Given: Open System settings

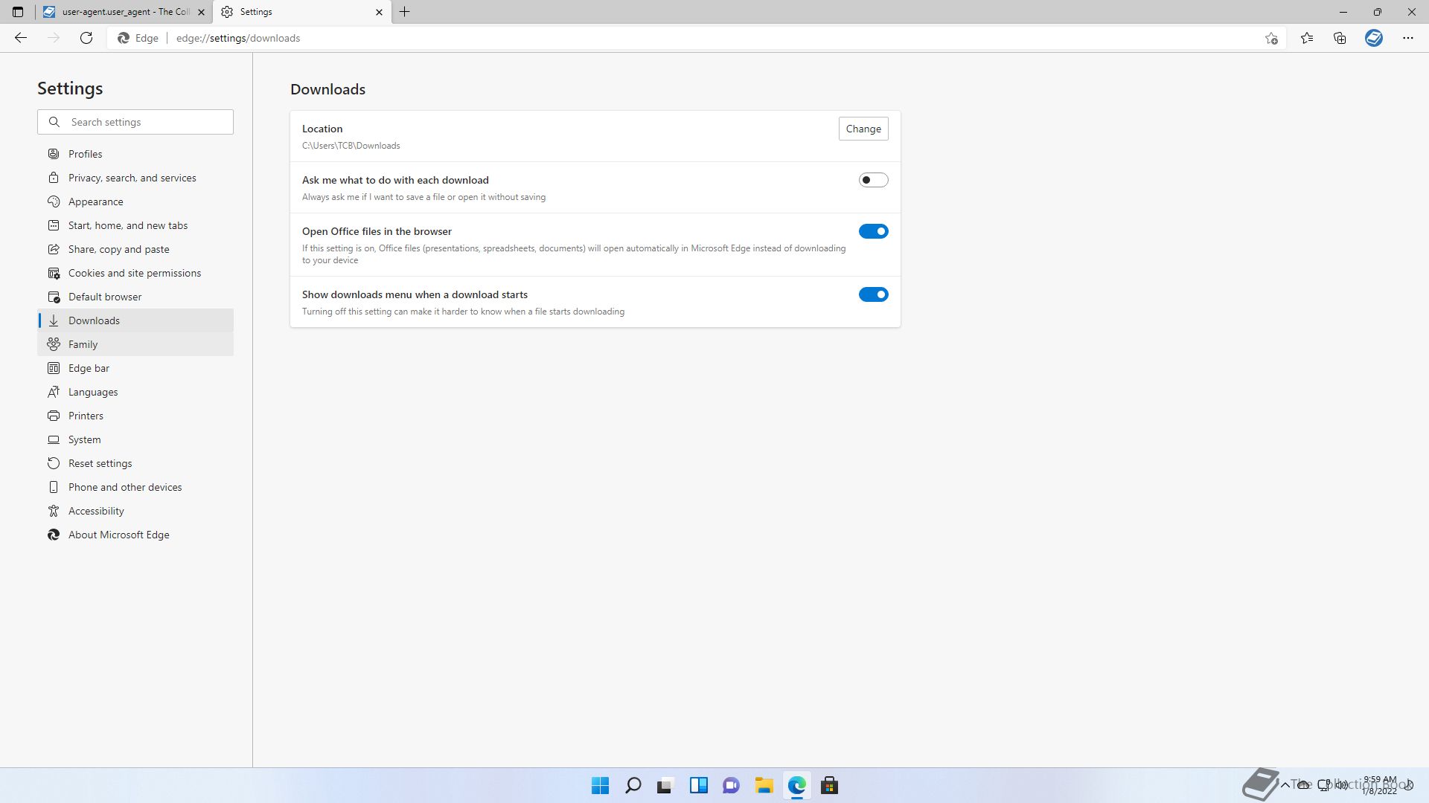Looking at the screenshot, I should 135,439.
